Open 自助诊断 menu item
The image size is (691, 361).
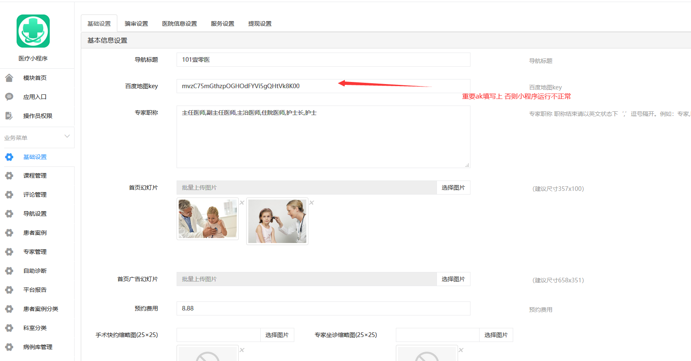pyautogui.click(x=35, y=271)
